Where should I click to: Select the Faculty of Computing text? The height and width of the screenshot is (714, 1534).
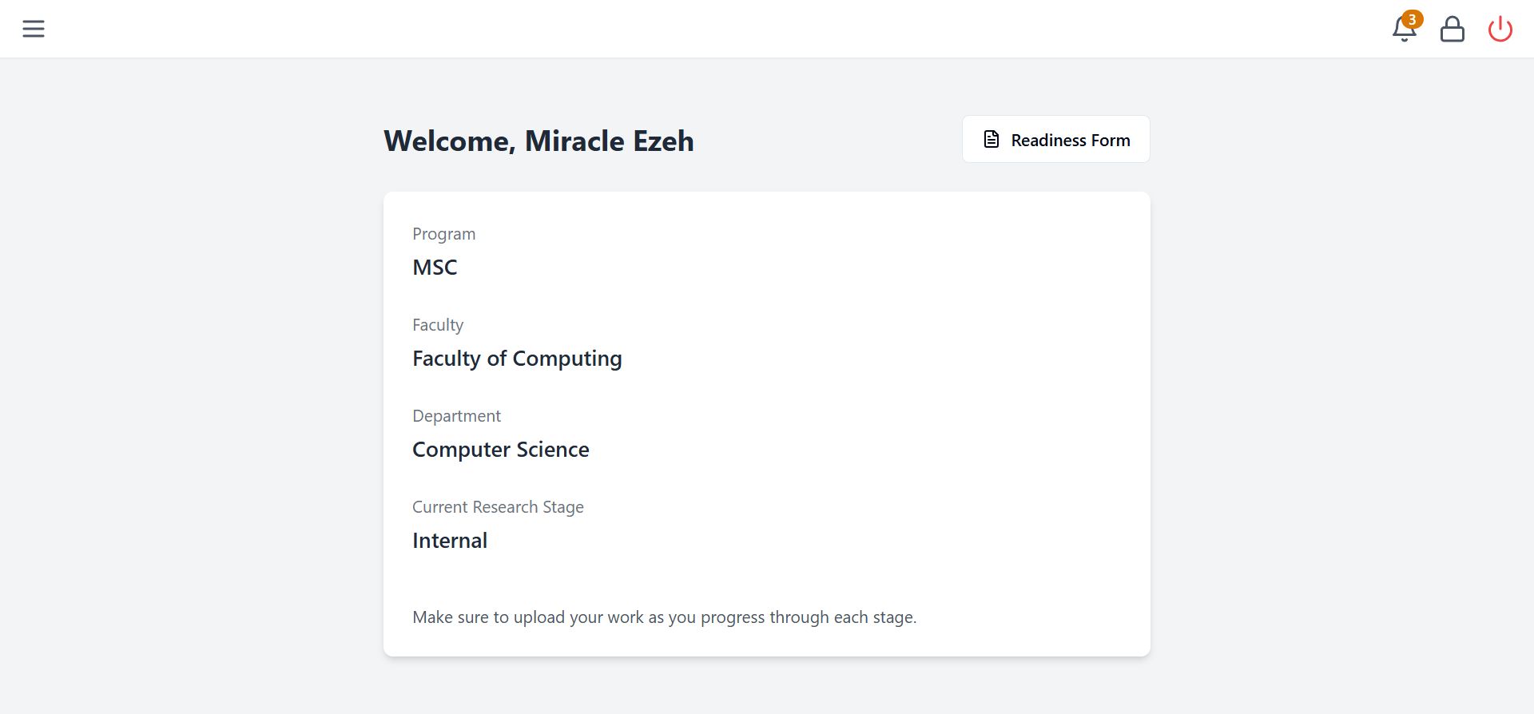[517, 359]
